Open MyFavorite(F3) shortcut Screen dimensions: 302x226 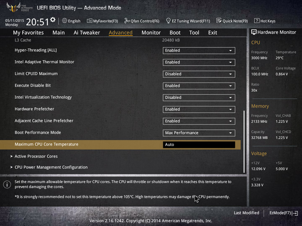pyautogui.click(x=102, y=21)
